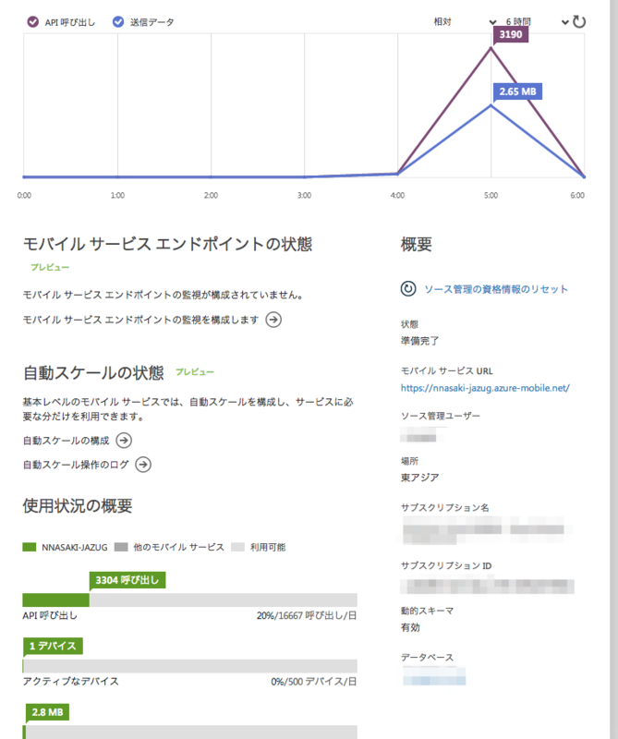Toggle the 送信データ series checkbox
This screenshot has width=618, height=739.
pos(118,21)
